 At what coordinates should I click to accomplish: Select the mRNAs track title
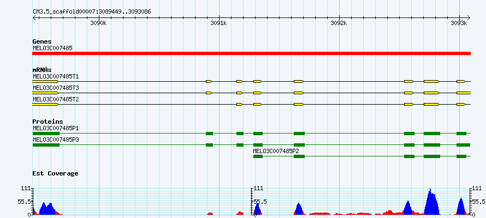tap(42, 70)
